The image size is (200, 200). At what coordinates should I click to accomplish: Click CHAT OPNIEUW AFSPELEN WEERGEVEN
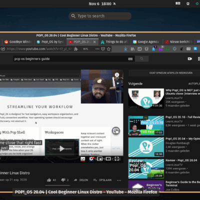coord(171,73)
